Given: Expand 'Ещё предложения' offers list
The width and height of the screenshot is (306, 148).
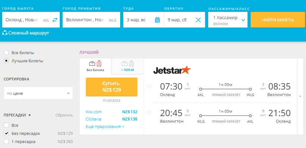Looking at the screenshot, I should (x=105, y=126).
